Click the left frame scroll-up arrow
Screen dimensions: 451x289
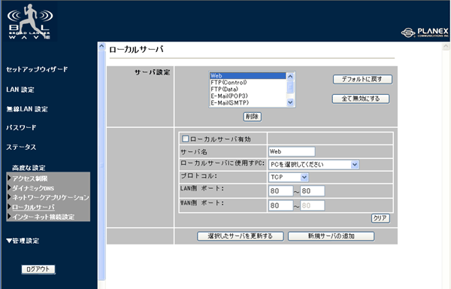[101, 47]
